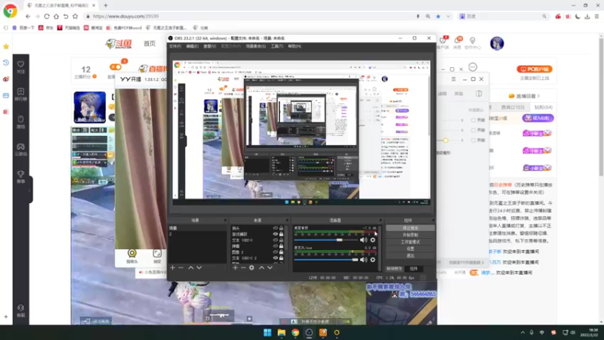Hide the 图像 2 source
The width and height of the screenshot is (604, 340).
275,252
